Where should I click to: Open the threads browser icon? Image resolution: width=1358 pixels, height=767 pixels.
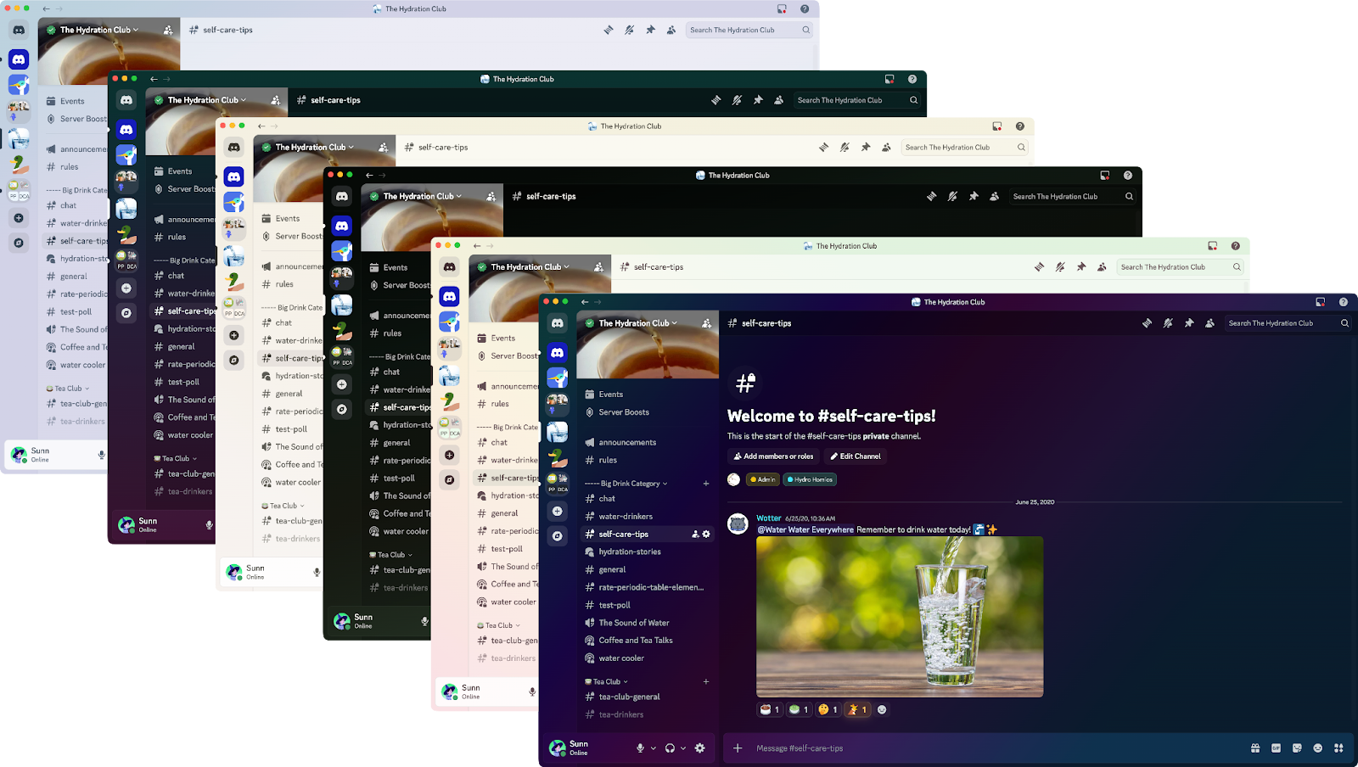(x=1148, y=322)
